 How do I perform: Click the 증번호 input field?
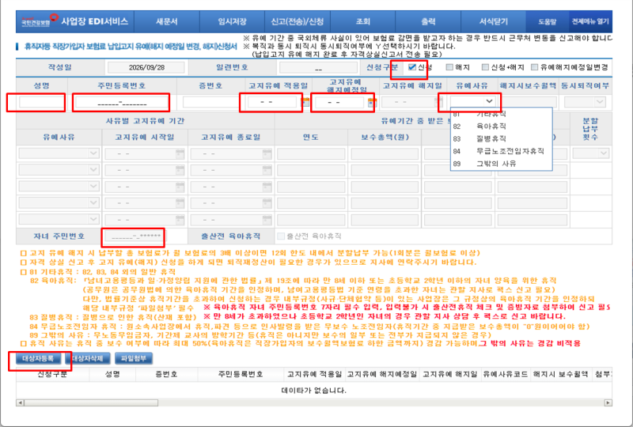[x=210, y=102]
